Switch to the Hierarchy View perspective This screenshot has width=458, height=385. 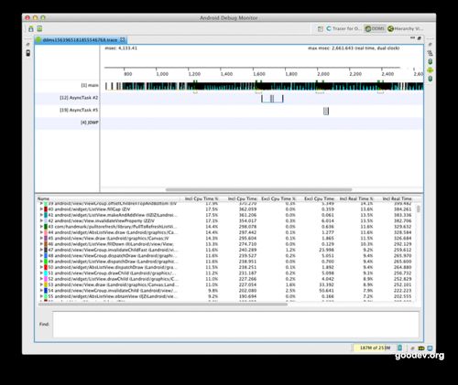tap(406, 28)
